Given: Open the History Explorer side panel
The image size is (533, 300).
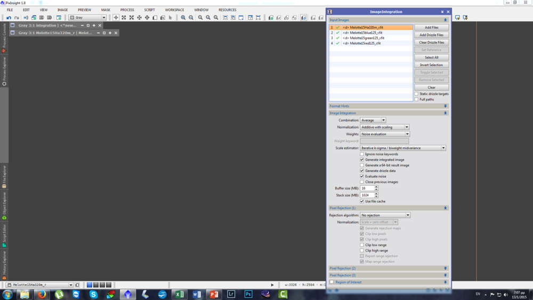Looking at the screenshot, I should 4,263.
